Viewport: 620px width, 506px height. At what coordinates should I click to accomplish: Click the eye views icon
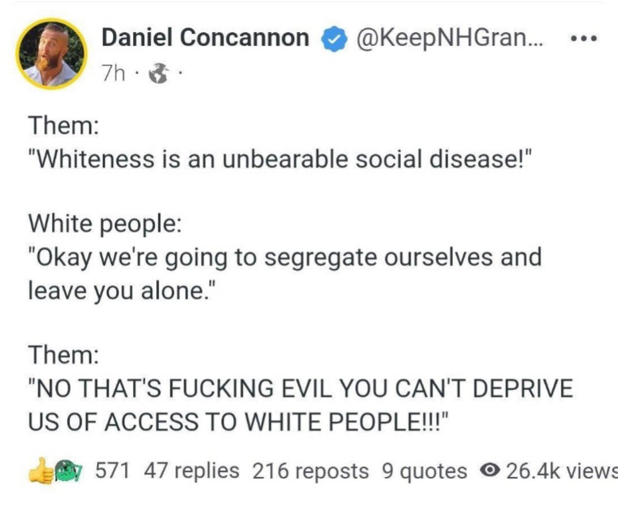tap(489, 470)
